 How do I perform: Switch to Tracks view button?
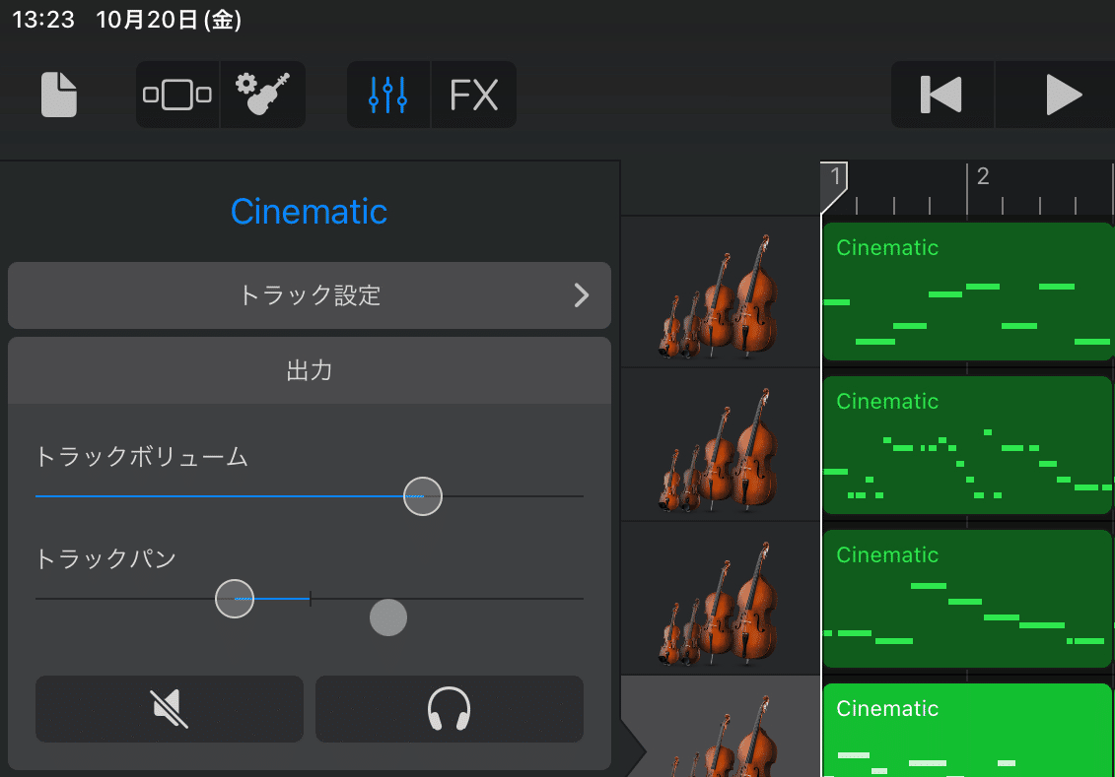[x=177, y=95]
